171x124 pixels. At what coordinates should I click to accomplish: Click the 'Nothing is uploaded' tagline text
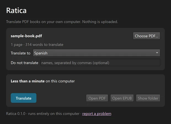pos(100,22)
